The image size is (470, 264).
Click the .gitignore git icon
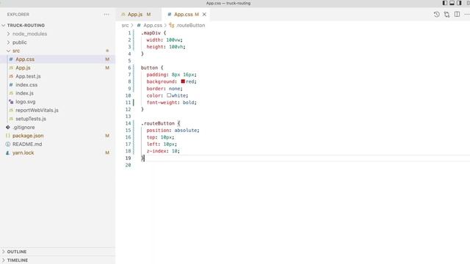point(8,127)
